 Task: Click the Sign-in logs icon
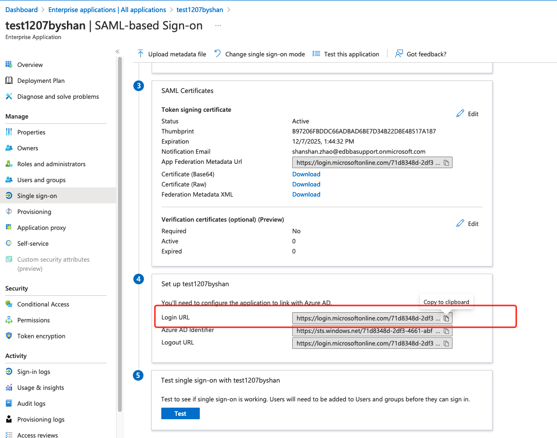(9, 372)
